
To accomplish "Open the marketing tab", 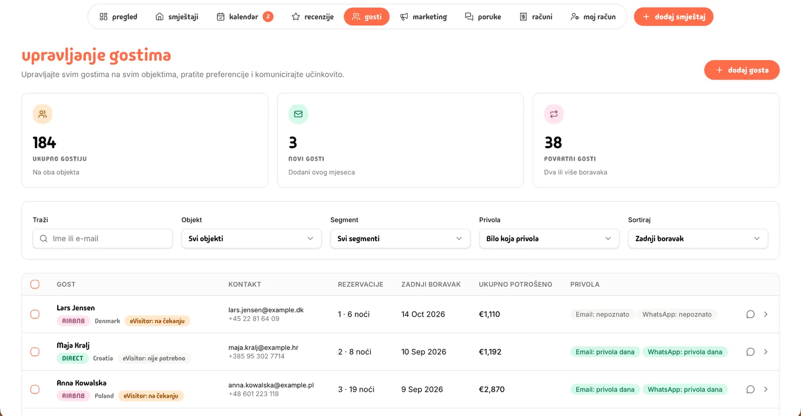I will [x=424, y=17].
